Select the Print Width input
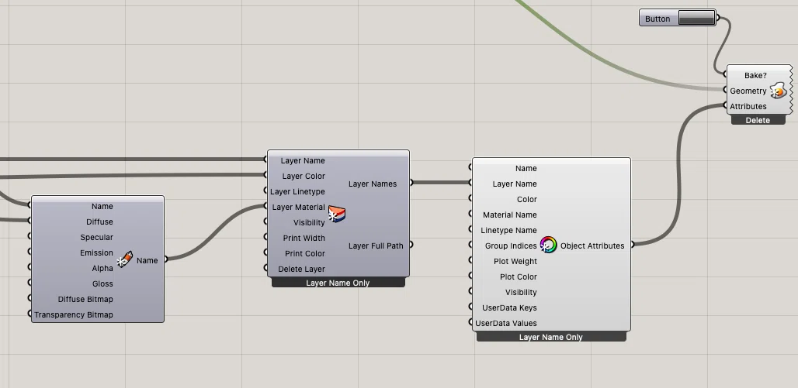 pos(304,239)
